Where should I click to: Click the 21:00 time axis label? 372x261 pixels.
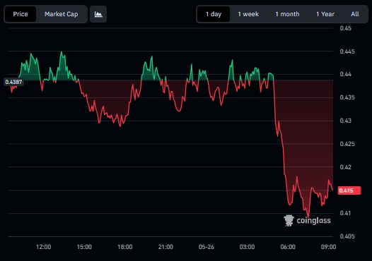click(x=165, y=247)
